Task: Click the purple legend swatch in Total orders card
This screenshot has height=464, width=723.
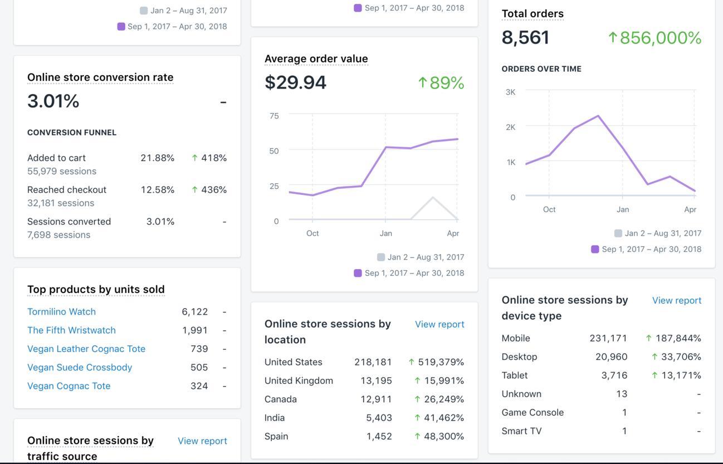Action: click(x=595, y=249)
